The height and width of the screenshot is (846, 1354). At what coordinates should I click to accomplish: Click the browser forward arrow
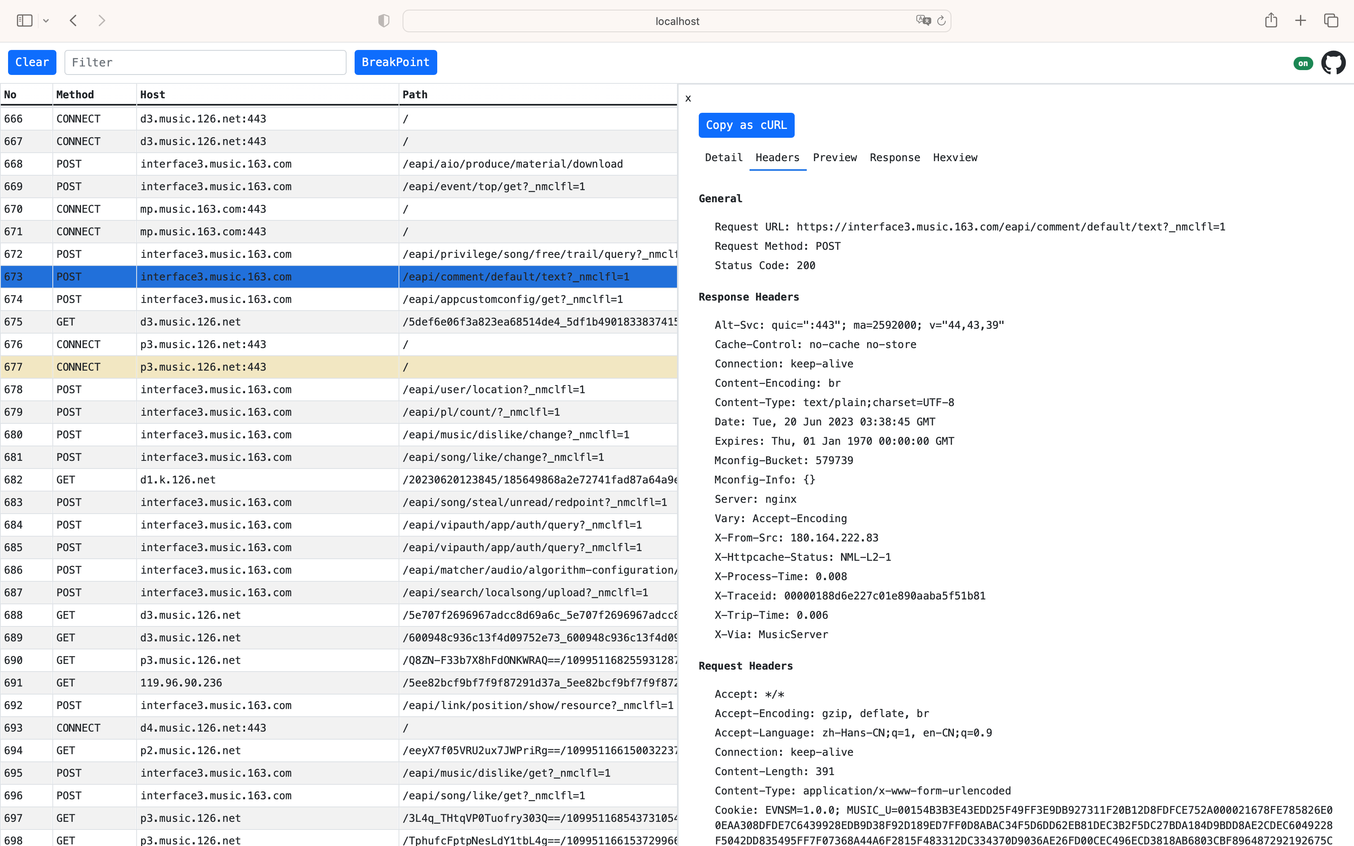[101, 21]
